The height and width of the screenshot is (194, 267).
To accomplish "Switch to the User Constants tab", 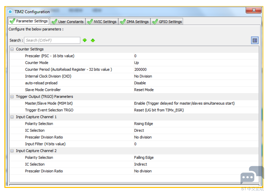I will [68, 22].
